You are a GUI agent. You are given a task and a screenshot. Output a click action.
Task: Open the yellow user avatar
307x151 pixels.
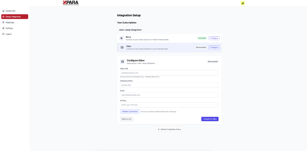(x=243, y=3)
